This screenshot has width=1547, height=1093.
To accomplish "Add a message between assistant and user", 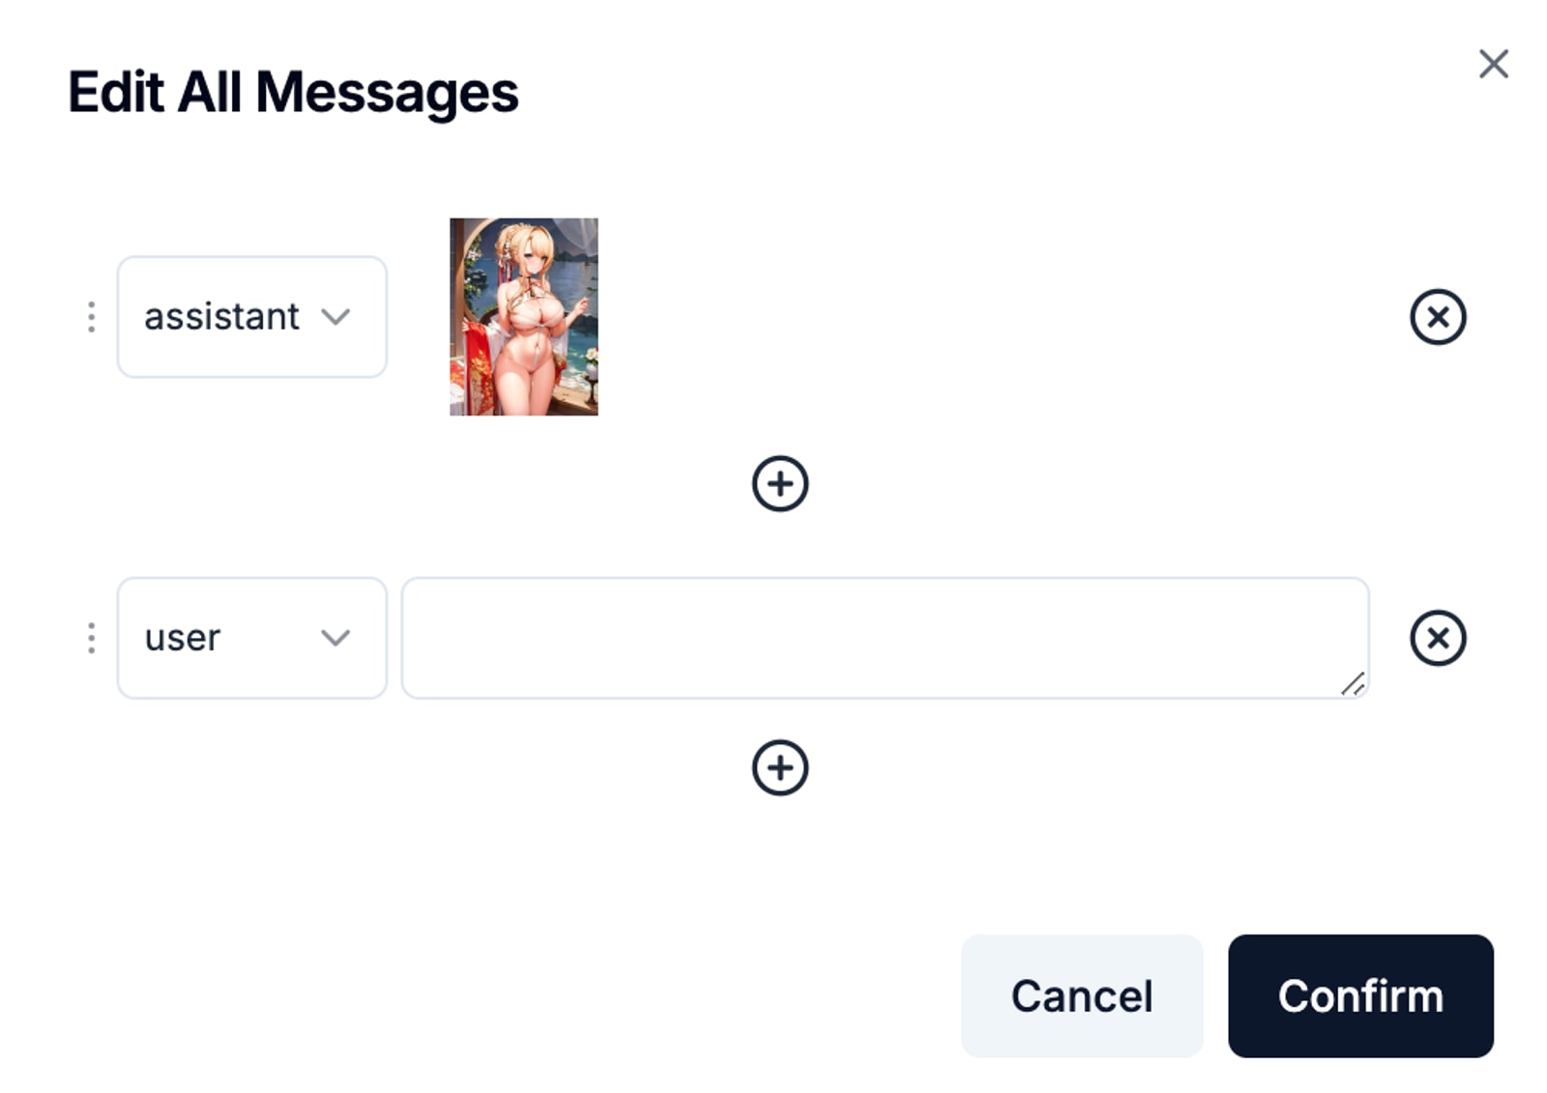I will point(779,484).
